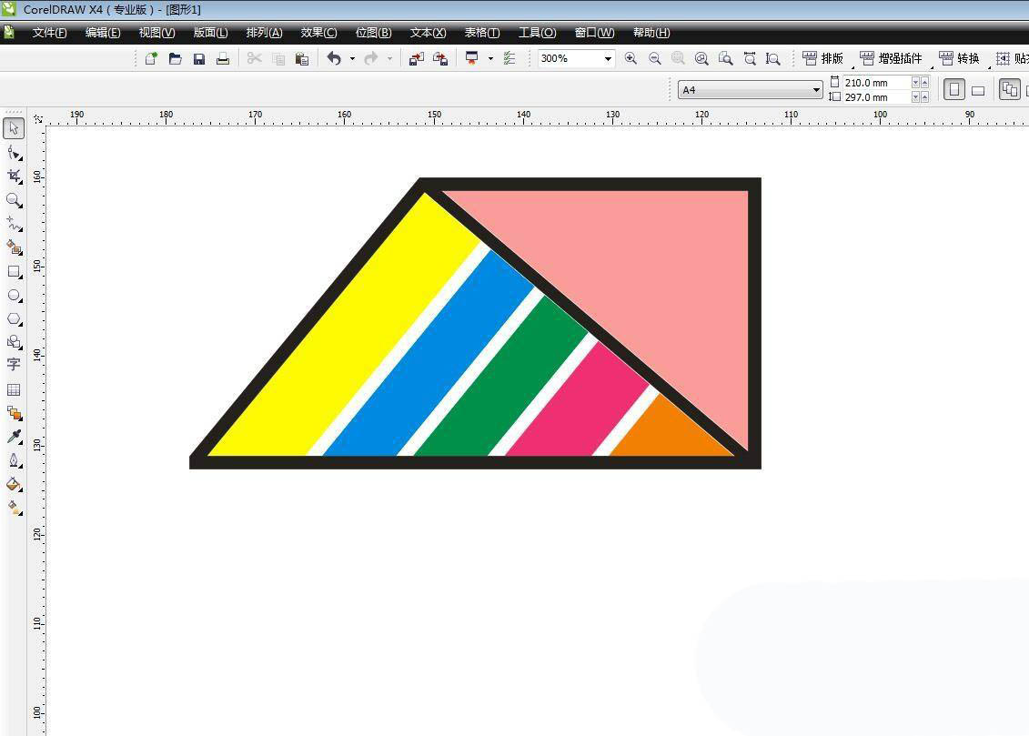Switch page to portrait orientation
The width and height of the screenshot is (1029, 736).
[953, 89]
